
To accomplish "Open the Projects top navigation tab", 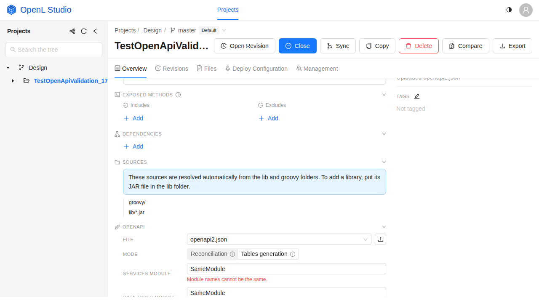I will click(x=228, y=10).
